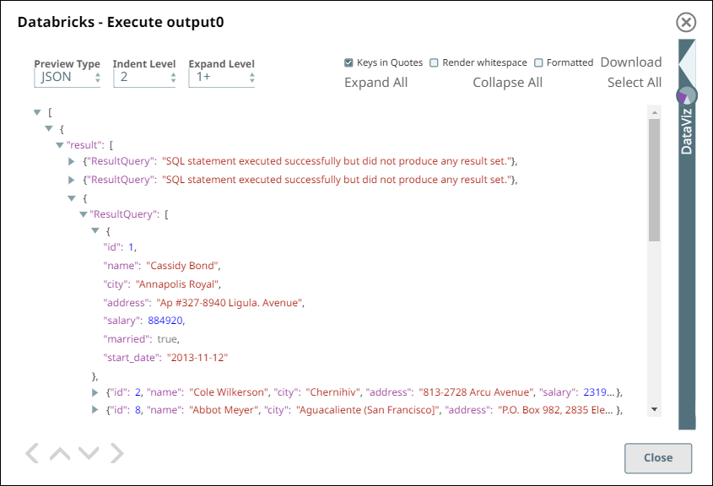Go to next output with right arrow
This screenshot has height=486, width=713.
point(116,453)
